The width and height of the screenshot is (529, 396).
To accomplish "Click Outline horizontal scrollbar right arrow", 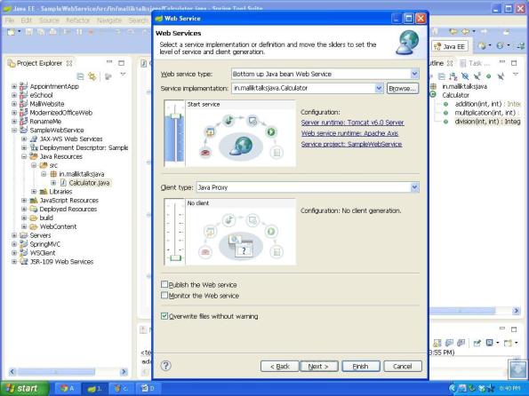I will coord(517,311).
